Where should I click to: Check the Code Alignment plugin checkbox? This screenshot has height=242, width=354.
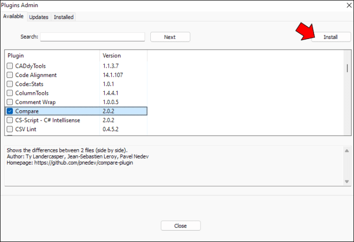(x=10, y=75)
